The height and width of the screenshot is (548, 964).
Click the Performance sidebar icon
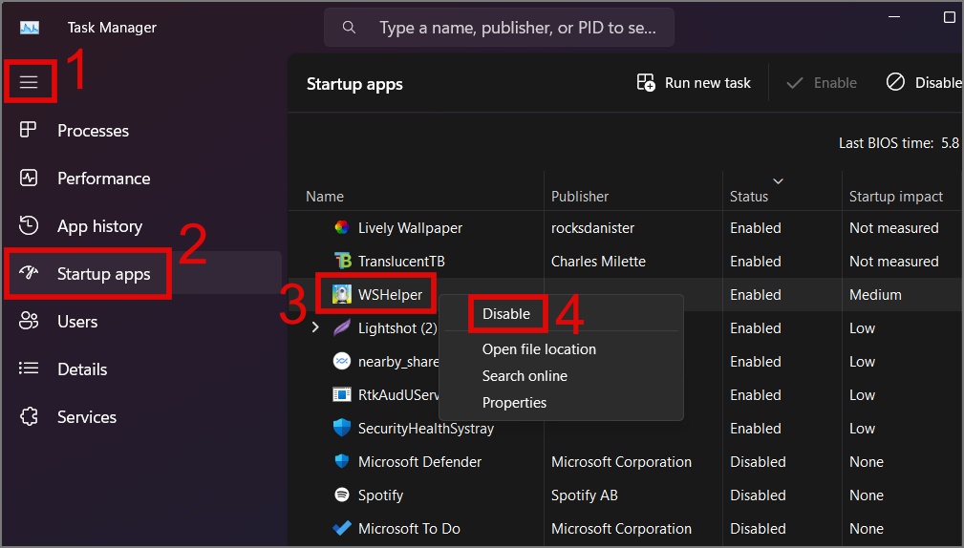(x=29, y=178)
